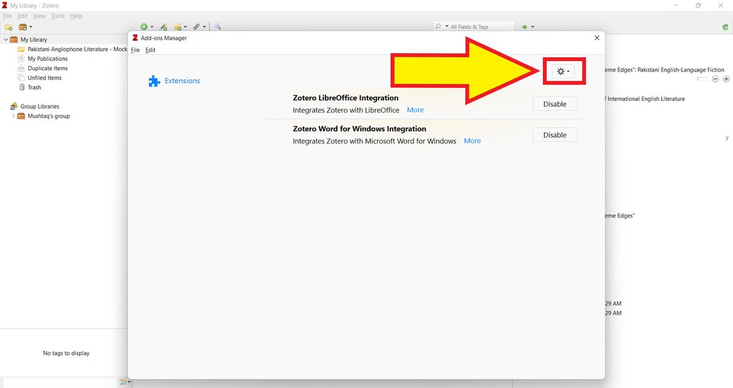Select the Extensions category
The width and height of the screenshot is (733, 388).
[174, 81]
